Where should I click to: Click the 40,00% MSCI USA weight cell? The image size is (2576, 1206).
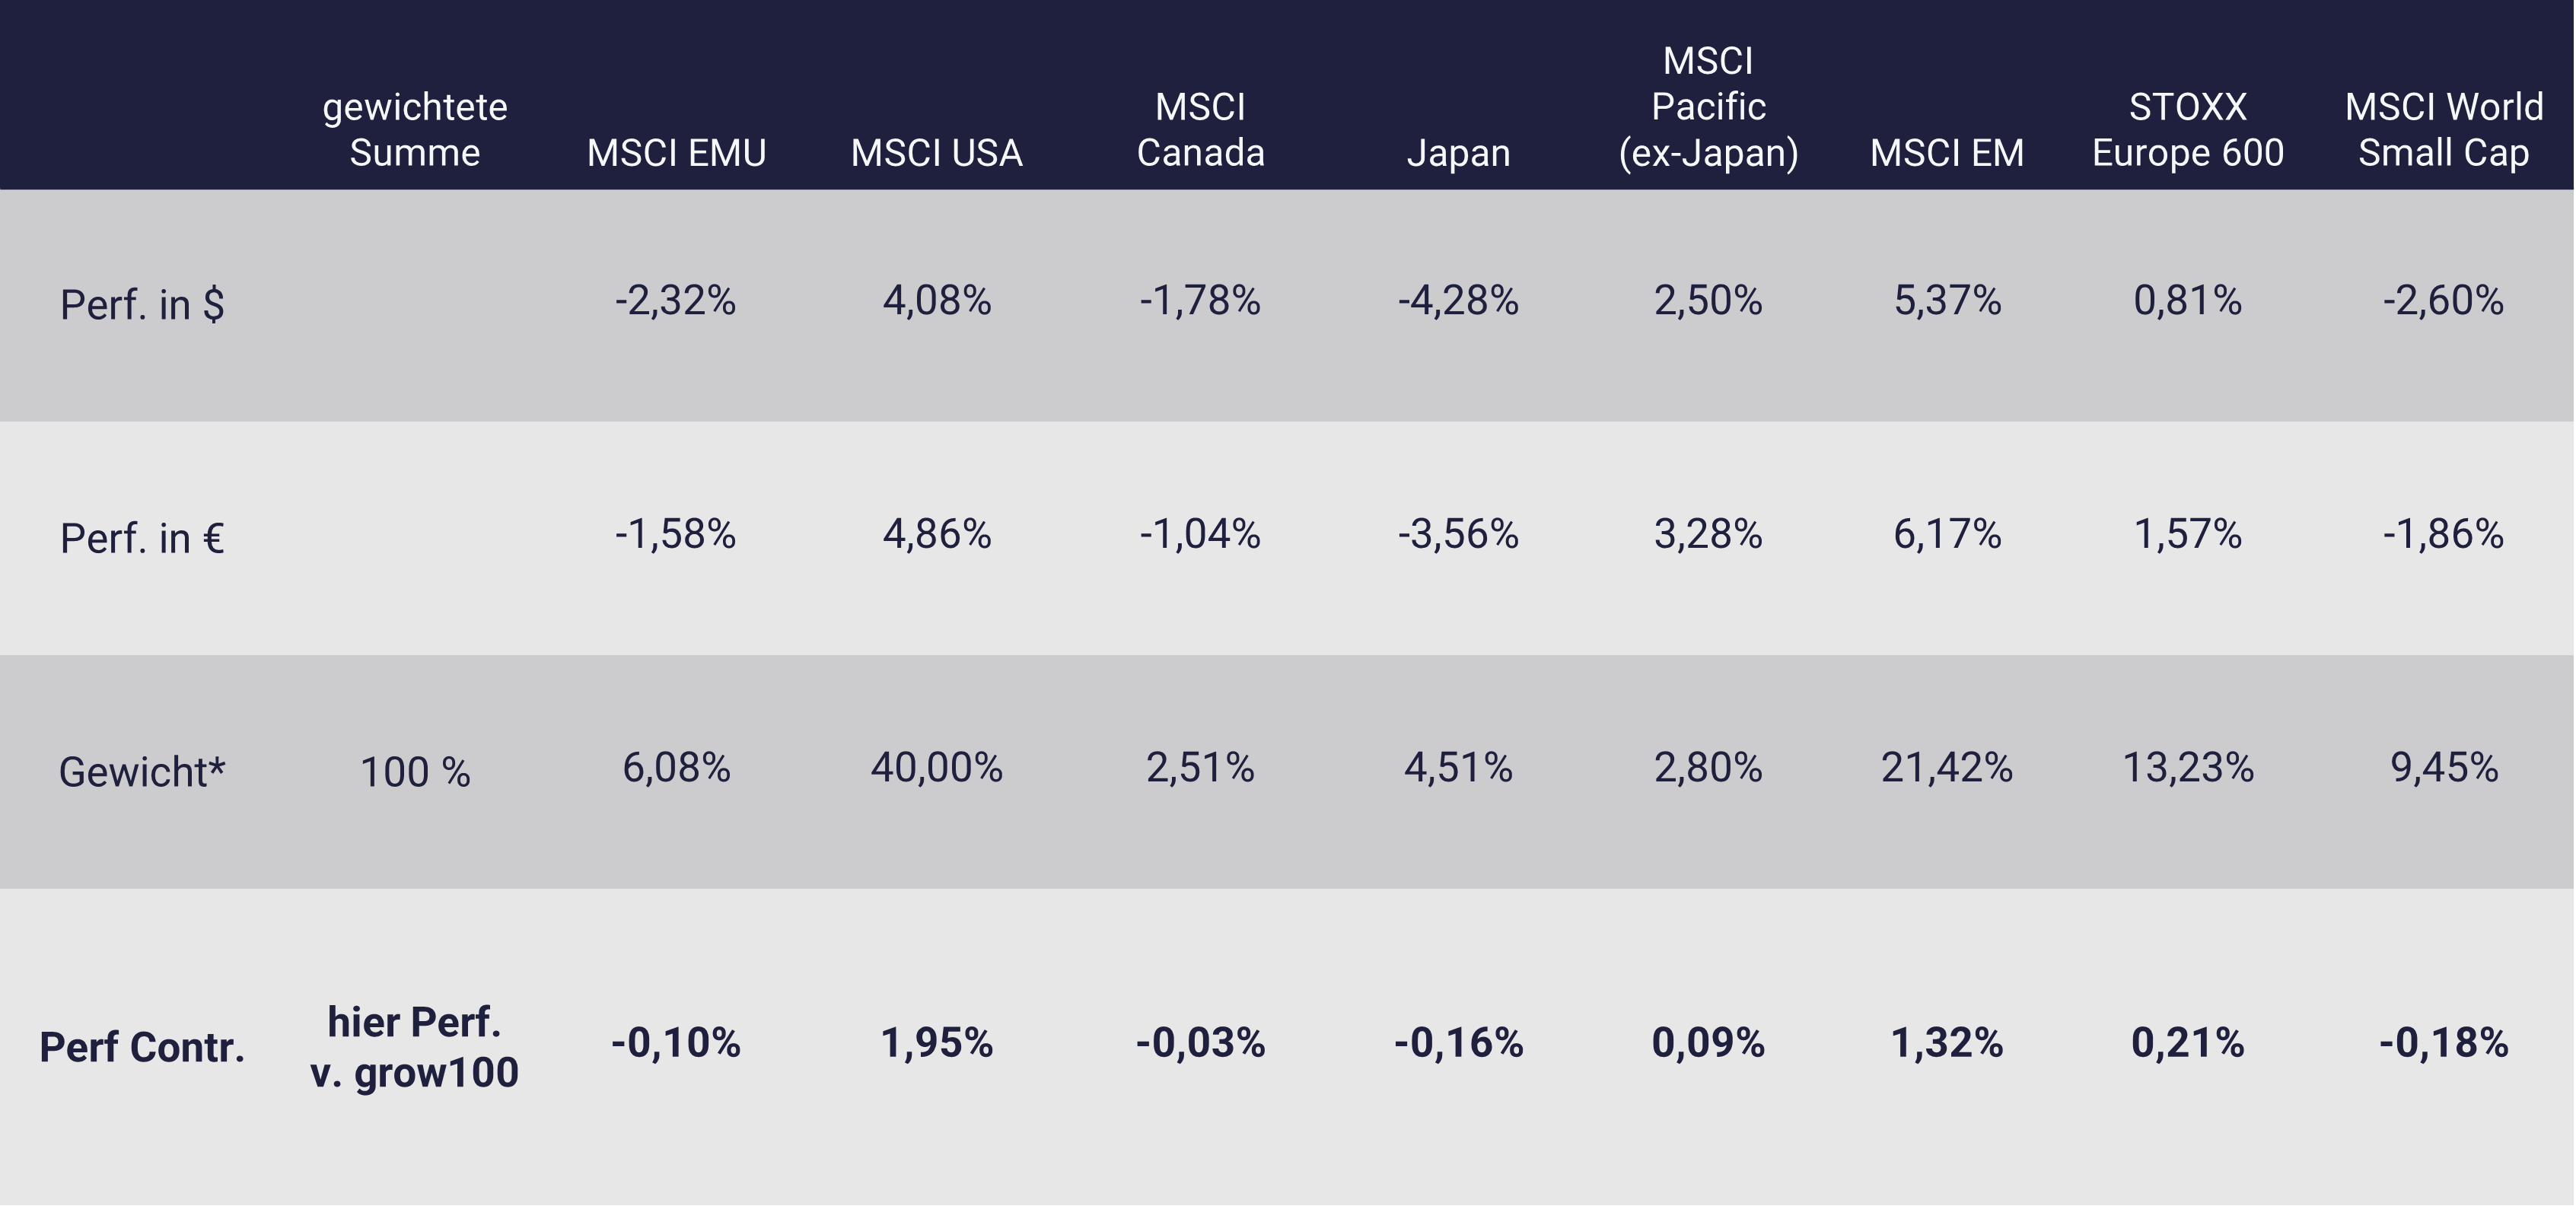(x=936, y=768)
